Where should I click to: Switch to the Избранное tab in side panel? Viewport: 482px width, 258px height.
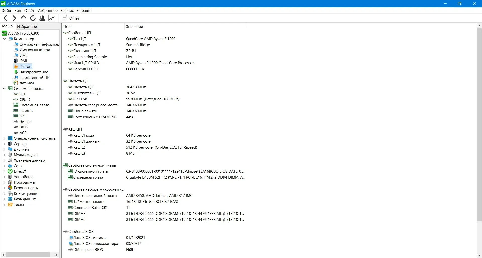click(27, 26)
